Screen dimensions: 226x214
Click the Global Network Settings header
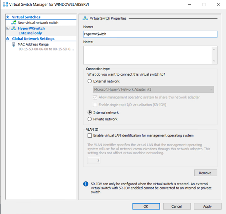tap(33, 38)
